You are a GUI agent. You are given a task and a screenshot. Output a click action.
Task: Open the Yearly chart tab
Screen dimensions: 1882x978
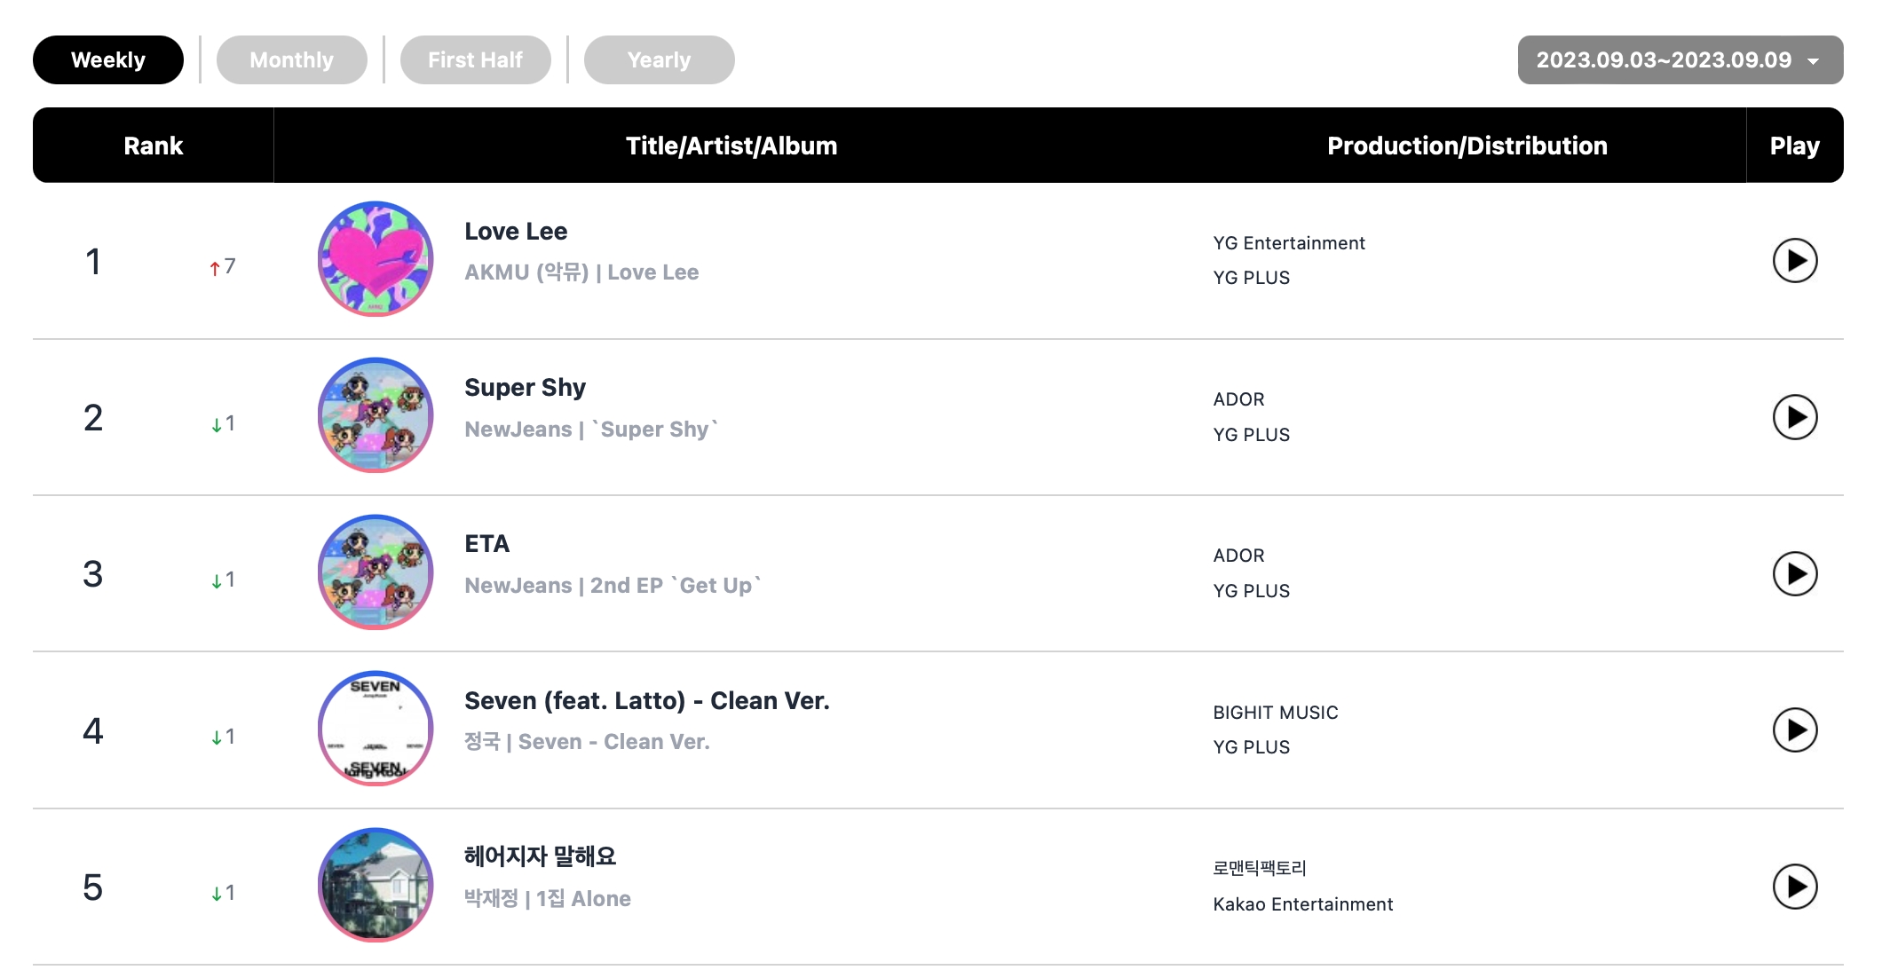pos(659,60)
